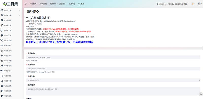
Task: Click the AI图像工具 picture icon
Action: 2,10
